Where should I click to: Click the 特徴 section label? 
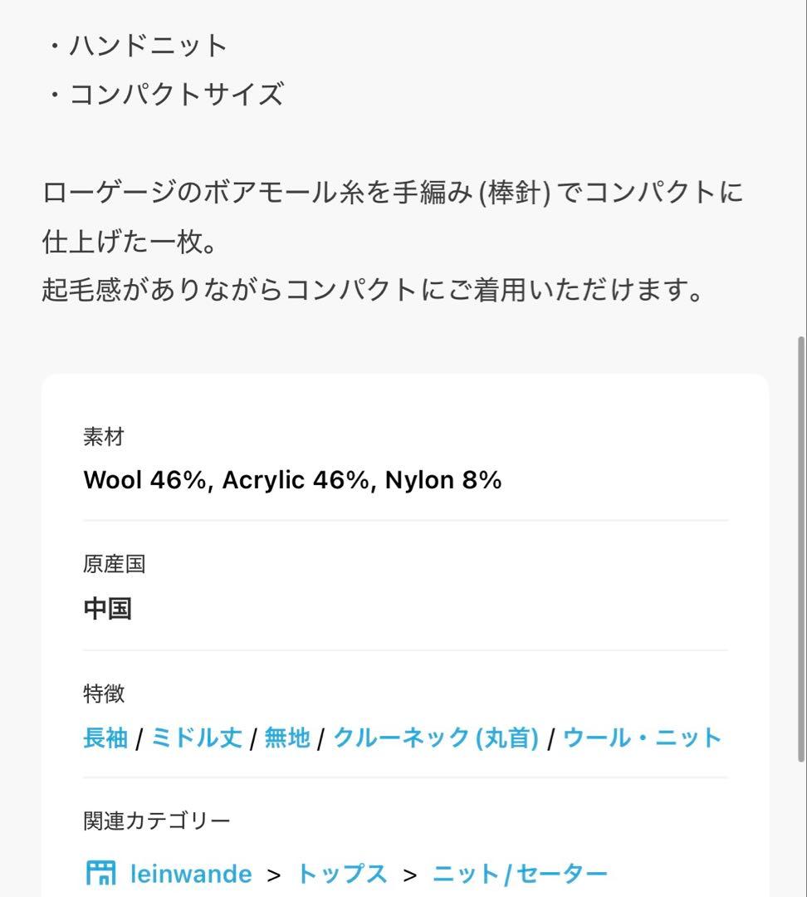tap(104, 693)
